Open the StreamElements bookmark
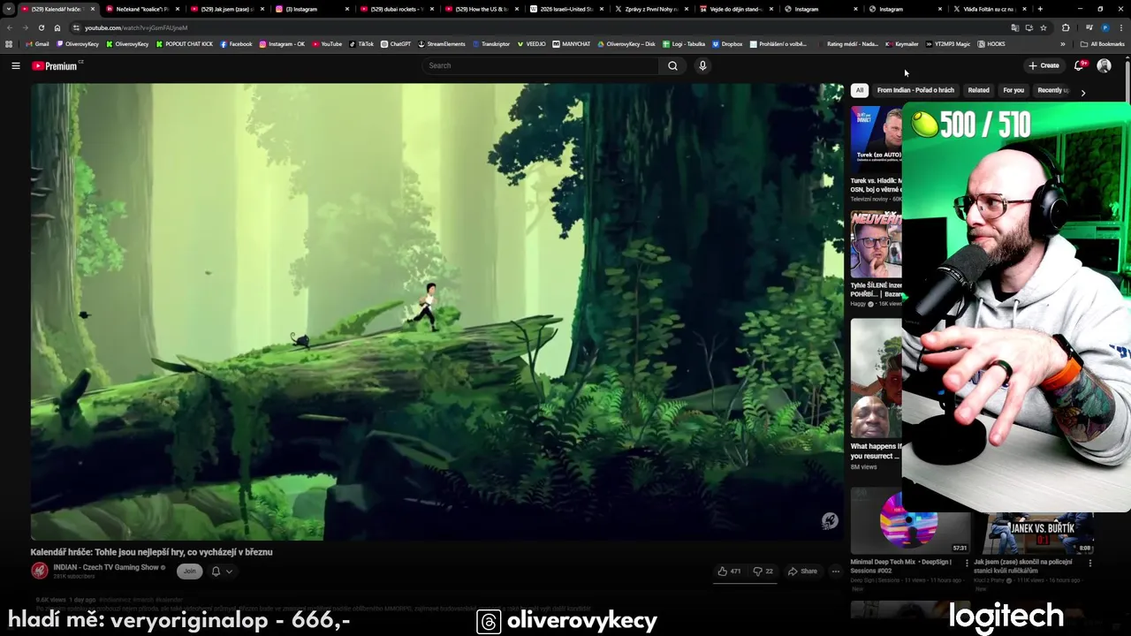Viewport: 1131px width, 636px height. tap(442, 44)
